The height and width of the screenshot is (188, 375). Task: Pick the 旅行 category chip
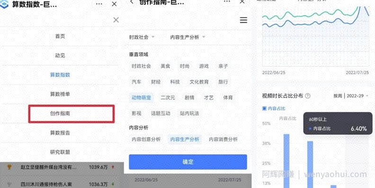(x=223, y=82)
